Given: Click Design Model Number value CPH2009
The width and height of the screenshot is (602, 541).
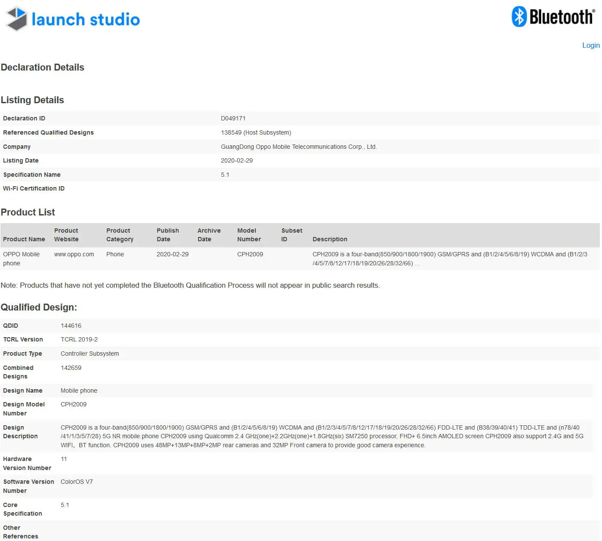Looking at the screenshot, I should (x=74, y=404).
